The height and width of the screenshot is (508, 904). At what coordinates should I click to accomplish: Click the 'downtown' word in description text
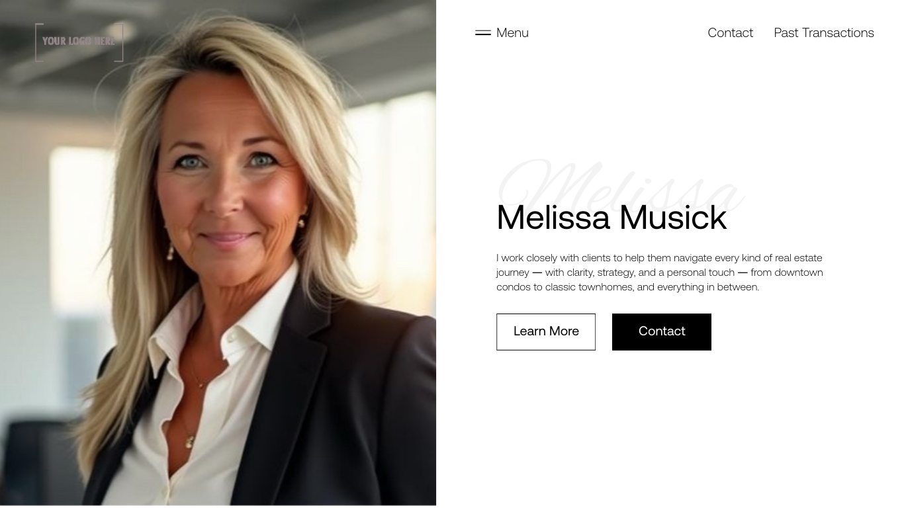point(799,273)
